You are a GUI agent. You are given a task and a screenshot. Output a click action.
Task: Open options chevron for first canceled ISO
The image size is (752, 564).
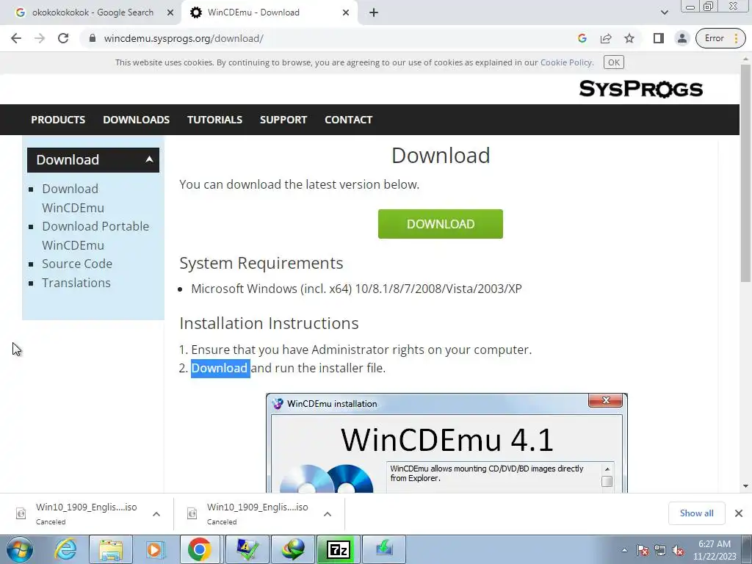point(156,514)
